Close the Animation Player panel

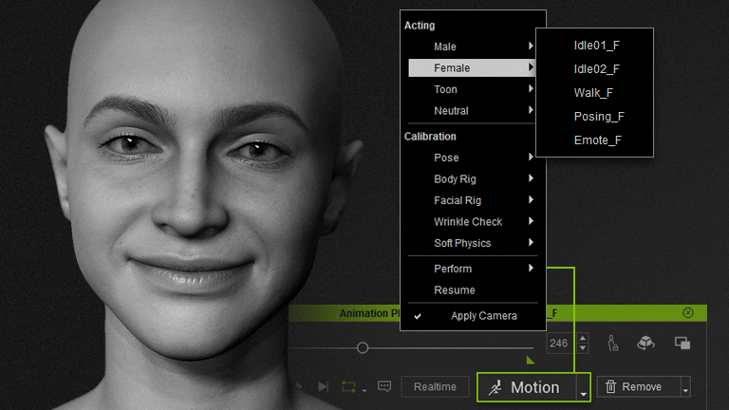coord(688,312)
